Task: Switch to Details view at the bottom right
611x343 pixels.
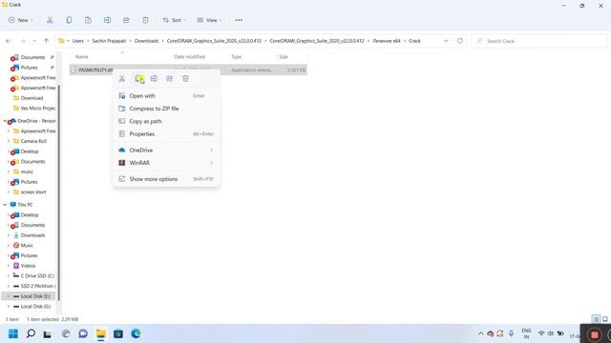Action: [x=596, y=319]
